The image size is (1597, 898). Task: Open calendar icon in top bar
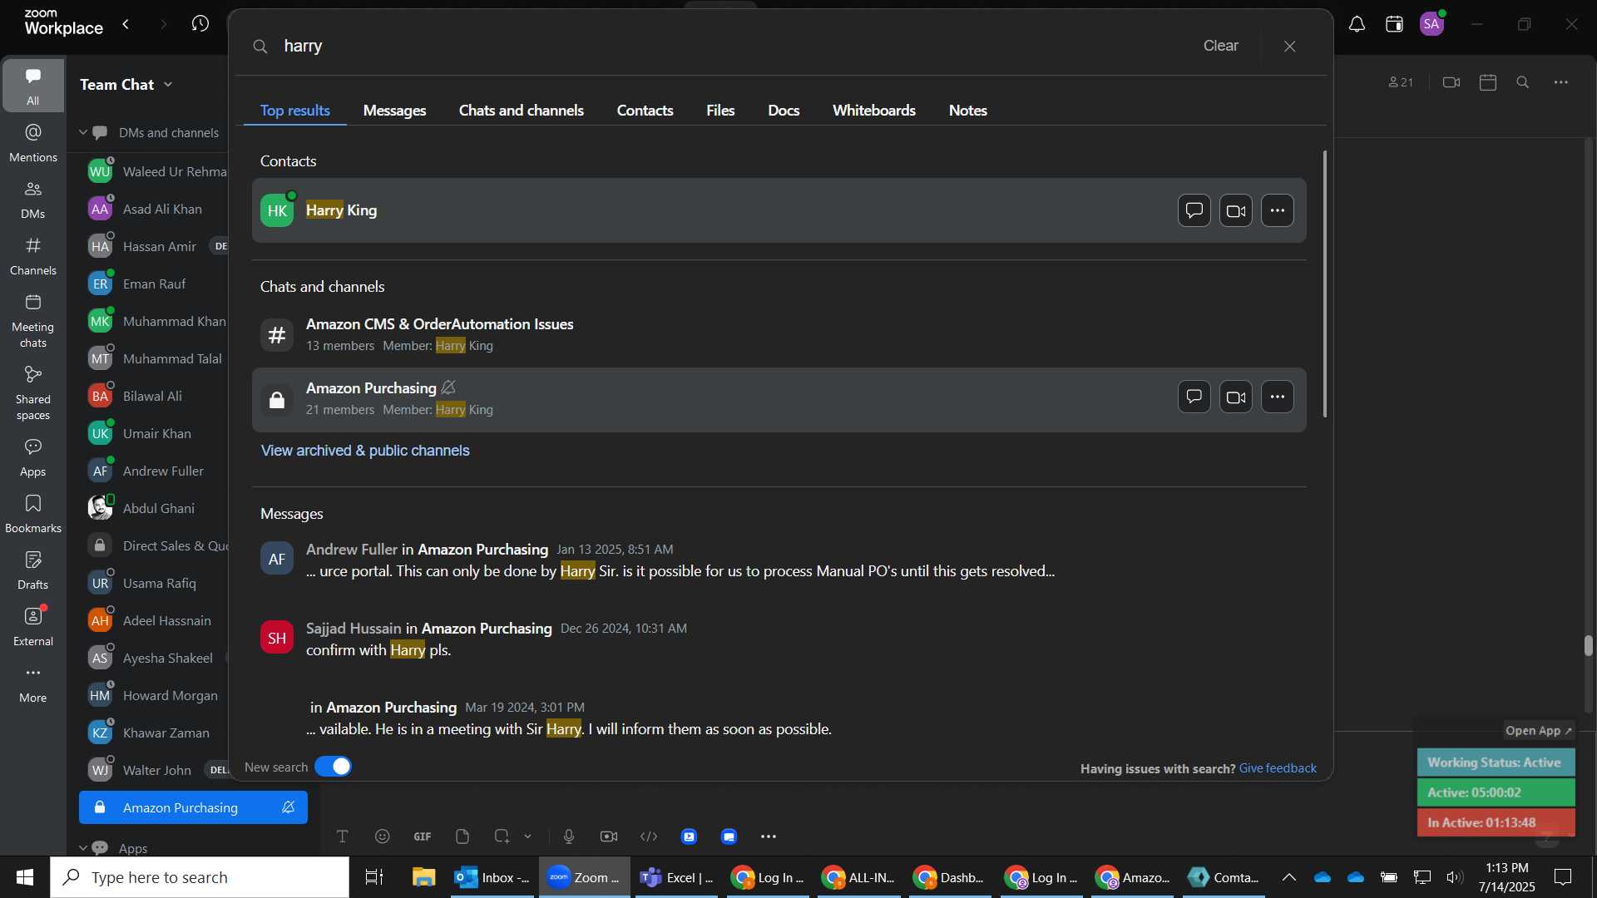click(x=1394, y=24)
